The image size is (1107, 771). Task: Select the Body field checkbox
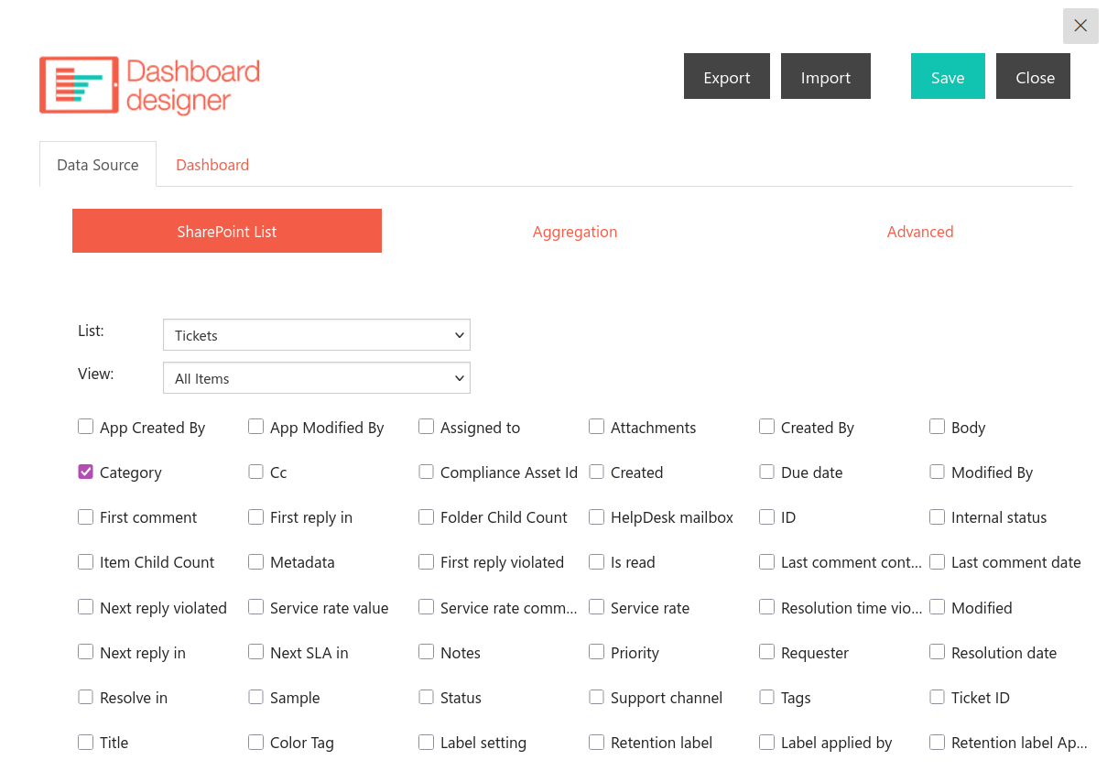[x=937, y=427]
